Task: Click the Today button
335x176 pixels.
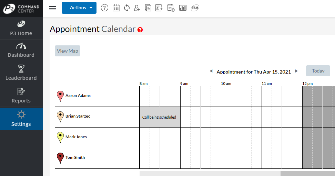Action: (318, 71)
